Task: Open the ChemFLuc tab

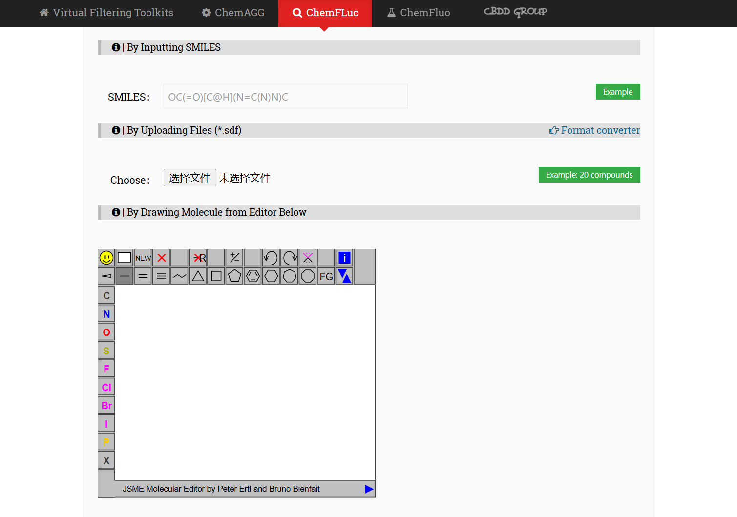Action: [x=325, y=13]
